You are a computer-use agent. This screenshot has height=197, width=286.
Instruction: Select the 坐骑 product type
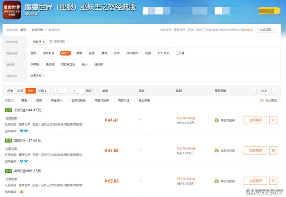[92, 53]
